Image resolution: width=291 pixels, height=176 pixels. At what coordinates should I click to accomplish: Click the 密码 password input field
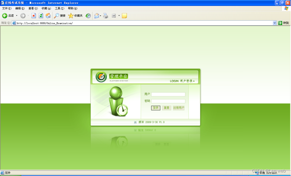tap(168, 101)
